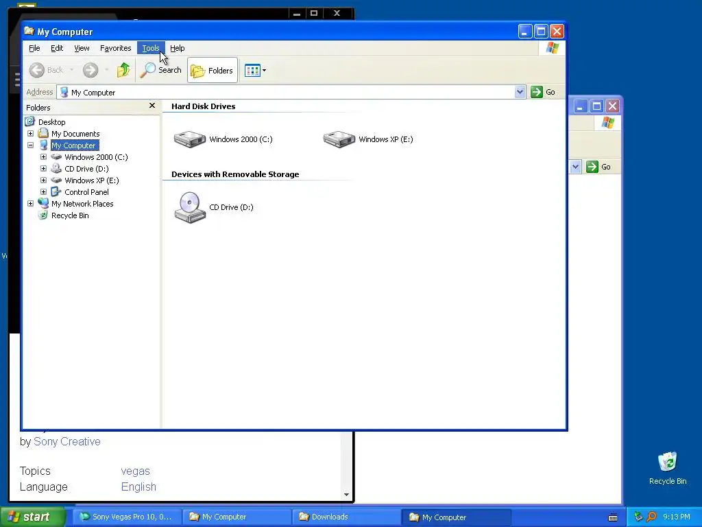Click the orange search tray icon
This screenshot has width=702, height=527.
(651, 517)
